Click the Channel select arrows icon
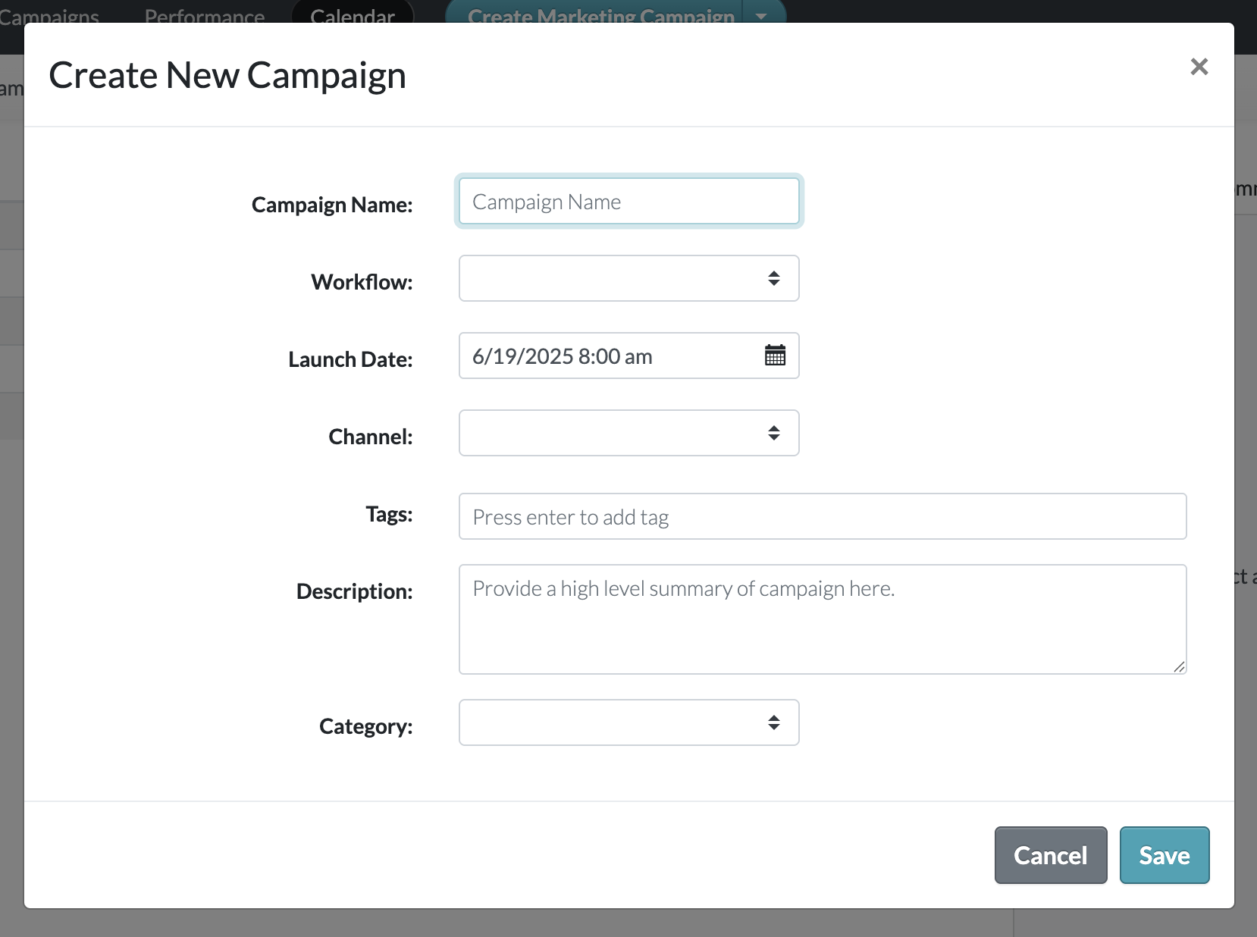1257x937 pixels. point(773,433)
